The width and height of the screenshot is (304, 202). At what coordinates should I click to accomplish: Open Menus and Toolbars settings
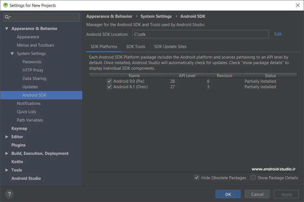point(36,45)
